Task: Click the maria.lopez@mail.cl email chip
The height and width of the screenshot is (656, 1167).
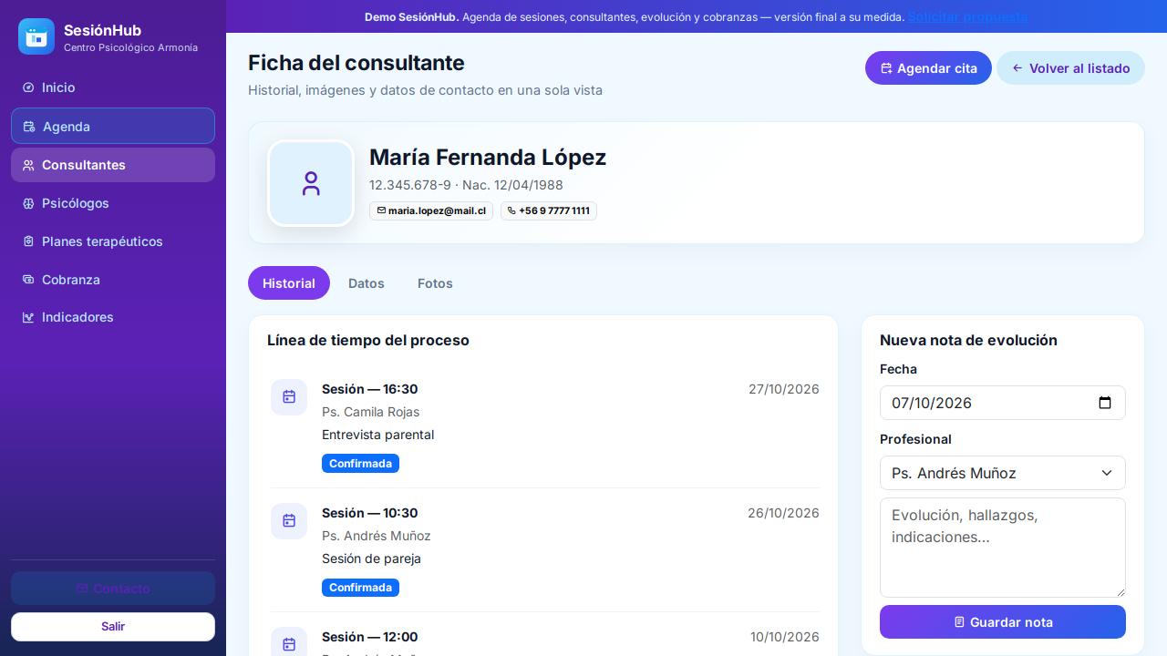Action: coord(431,210)
